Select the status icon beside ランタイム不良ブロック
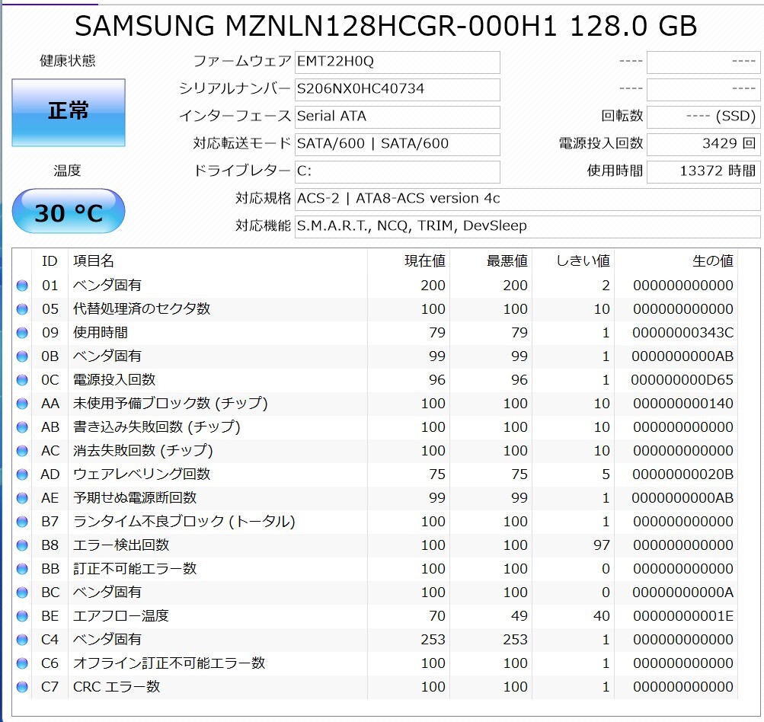764x722 pixels. point(22,522)
